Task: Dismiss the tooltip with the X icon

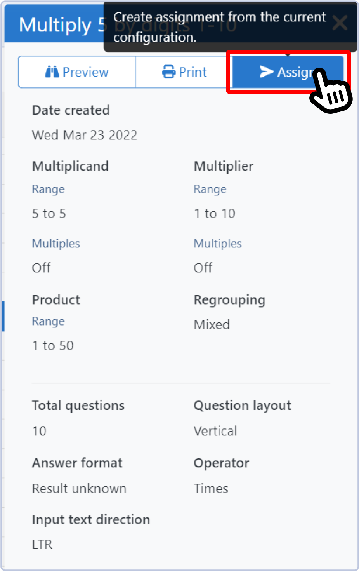Action: click(x=340, y=23)
